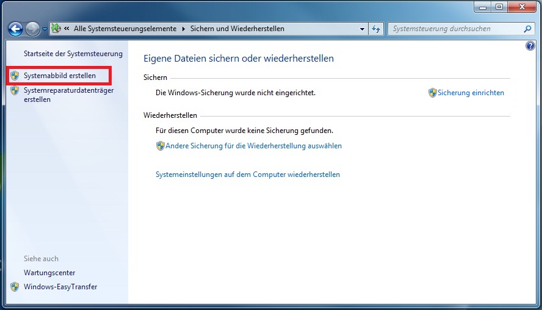Open the 'Alle Systemsteuerungselemente' breadcrumb

[x=125, y=29]
